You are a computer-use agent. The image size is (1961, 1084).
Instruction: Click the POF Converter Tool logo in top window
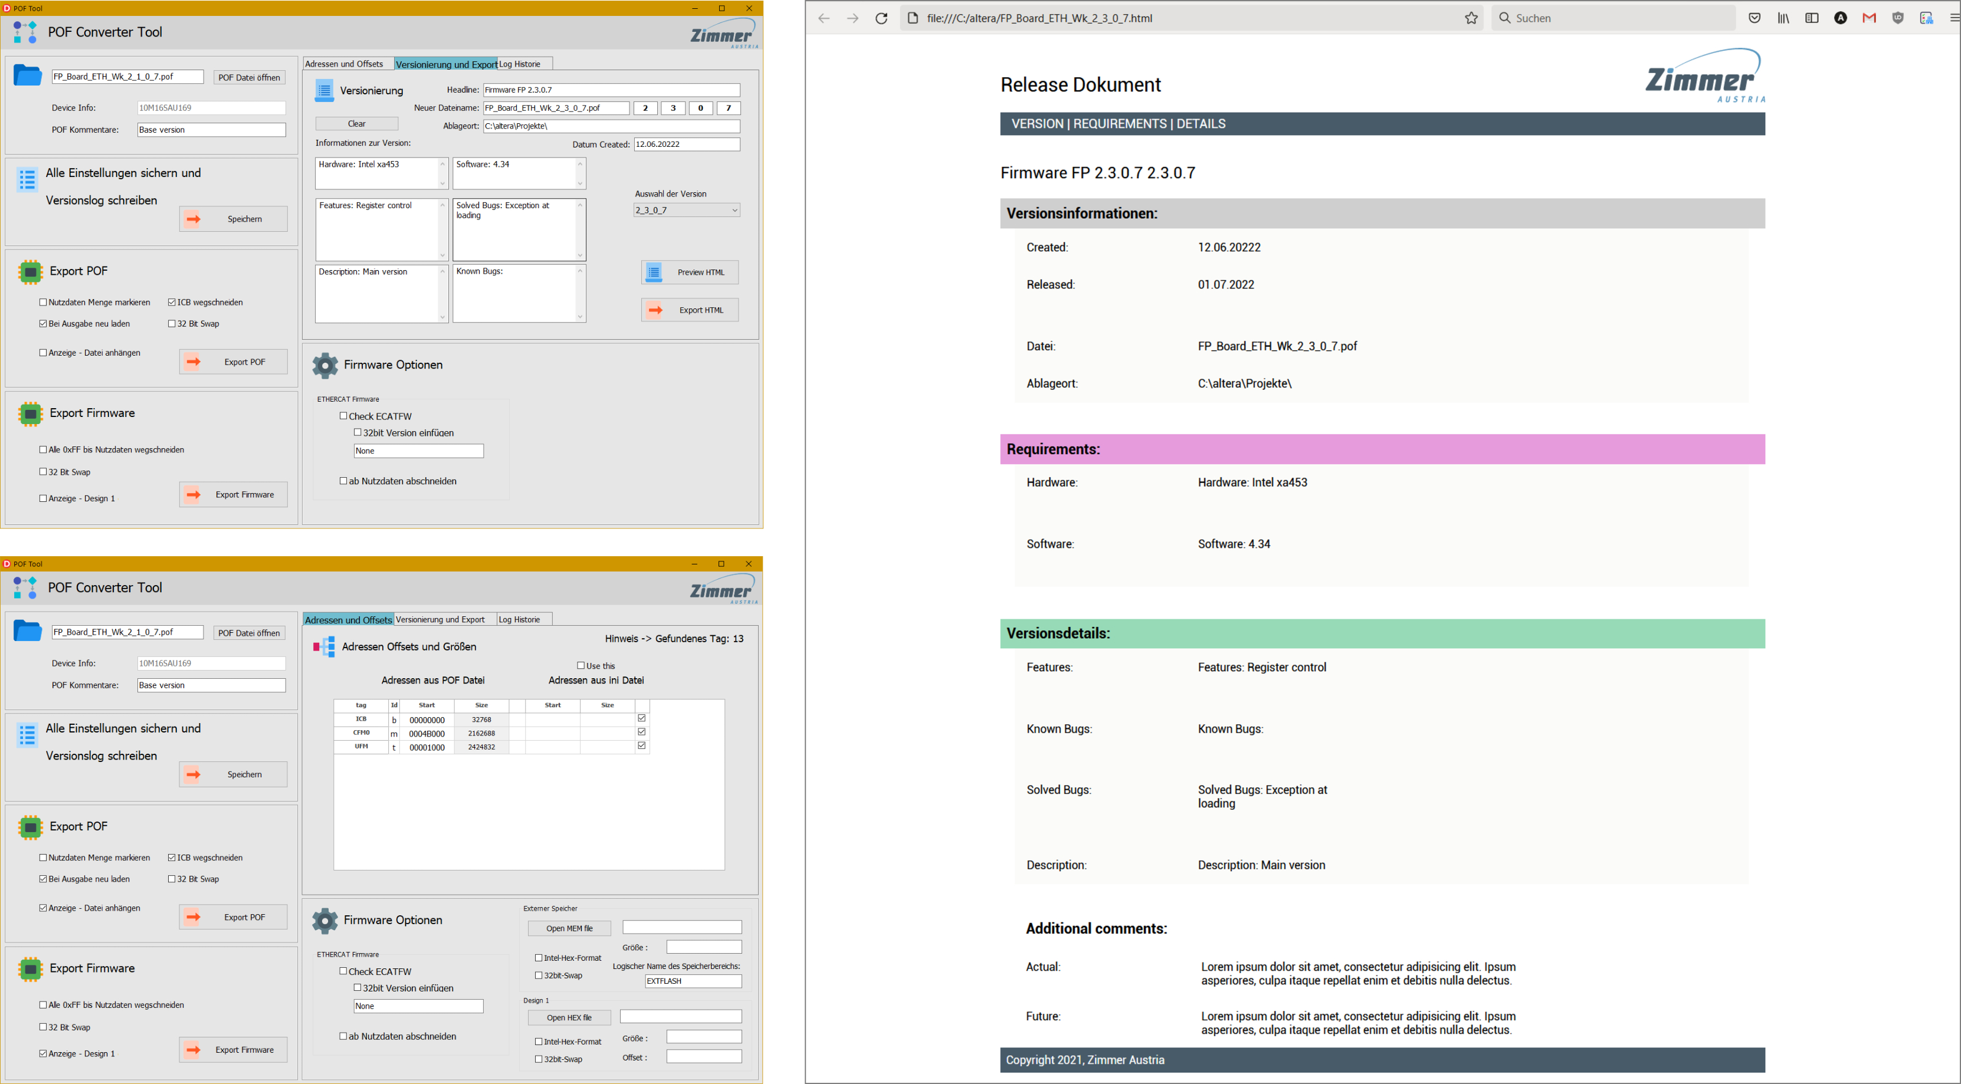25,32
